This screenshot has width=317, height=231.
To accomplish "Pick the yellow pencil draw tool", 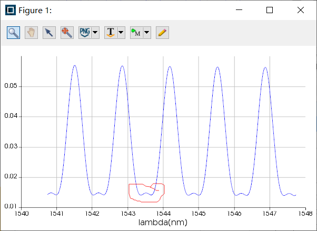I will tap(162, 32).
